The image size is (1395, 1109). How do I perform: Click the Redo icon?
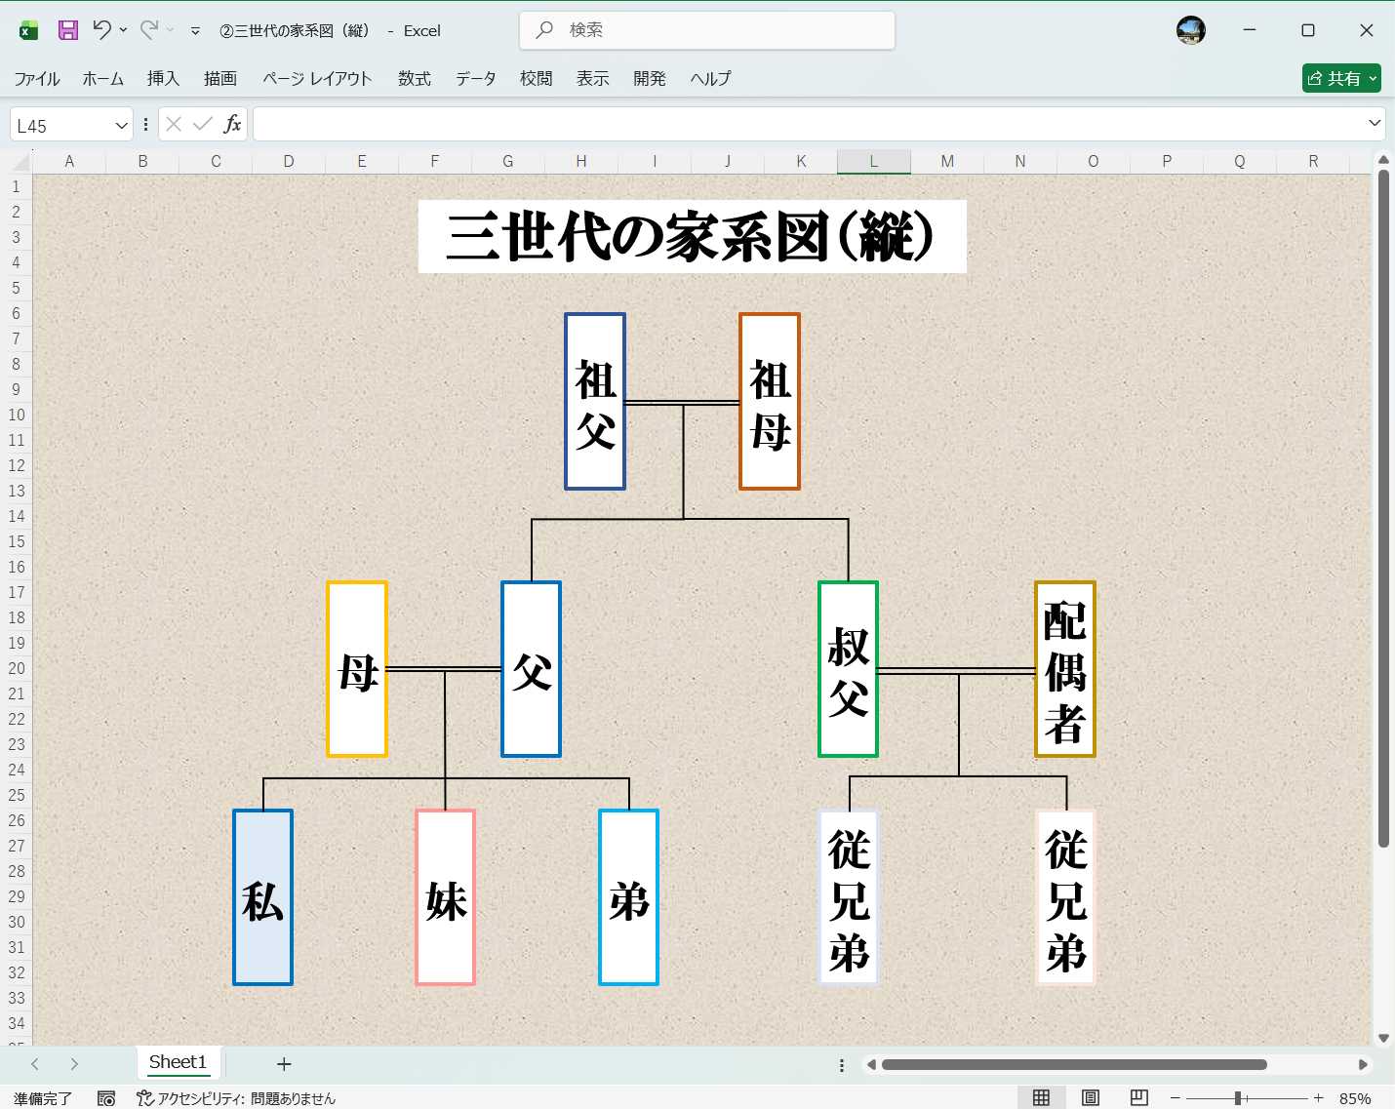pyautogui.click(x=146, y=30)
